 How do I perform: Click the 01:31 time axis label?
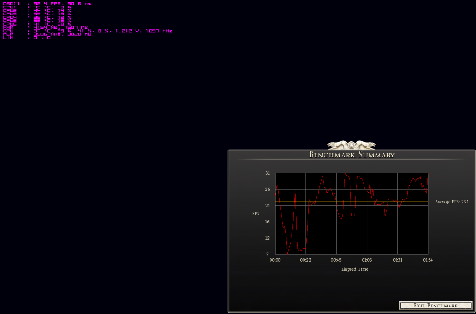coord(397,260)
